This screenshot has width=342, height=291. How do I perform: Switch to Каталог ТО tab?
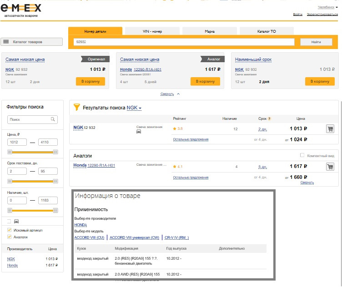click(x=267, y=31)
